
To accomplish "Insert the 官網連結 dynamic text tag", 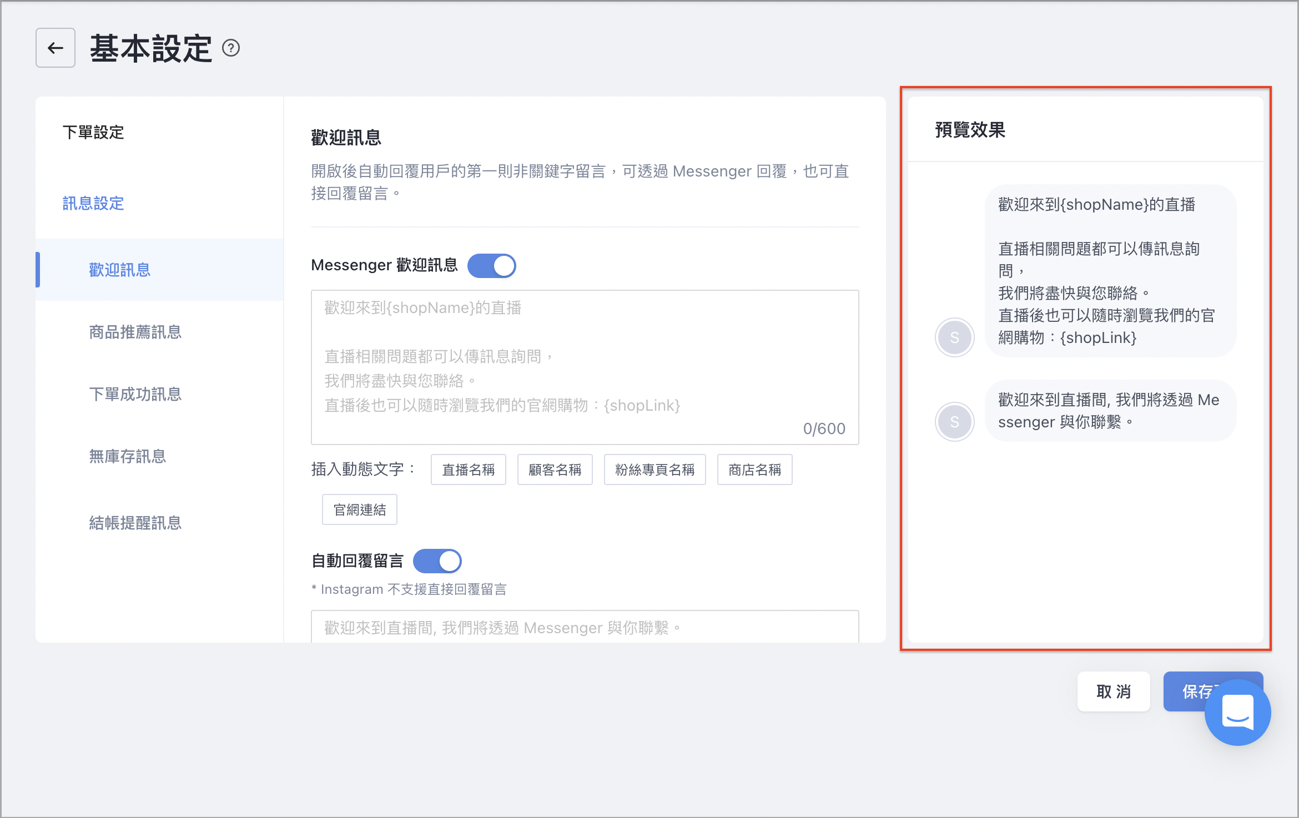I will [360, 510].
